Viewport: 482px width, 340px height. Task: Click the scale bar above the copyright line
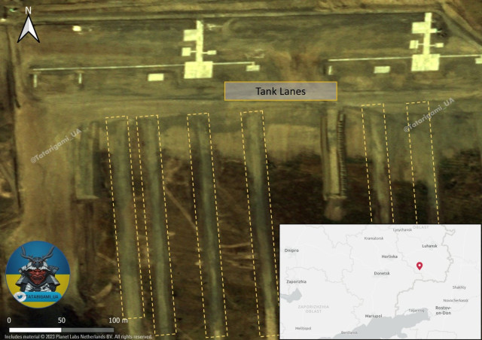pyautogui.click(x=62, y=329)
